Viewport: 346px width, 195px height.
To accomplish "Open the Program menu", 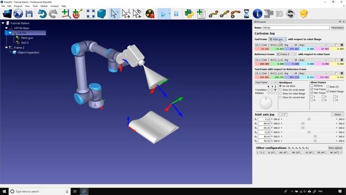I will (x=18, y=6).
